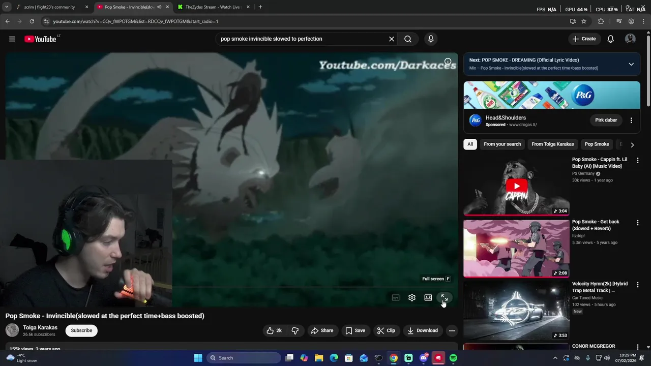The image size is (651, 366).
Task: Share the current video
Action: (x=322, y=330)
